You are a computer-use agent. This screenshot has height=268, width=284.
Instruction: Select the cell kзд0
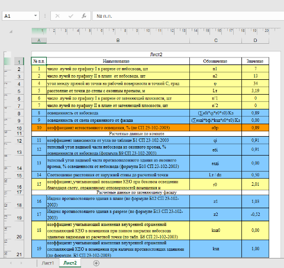coord(215,230)
